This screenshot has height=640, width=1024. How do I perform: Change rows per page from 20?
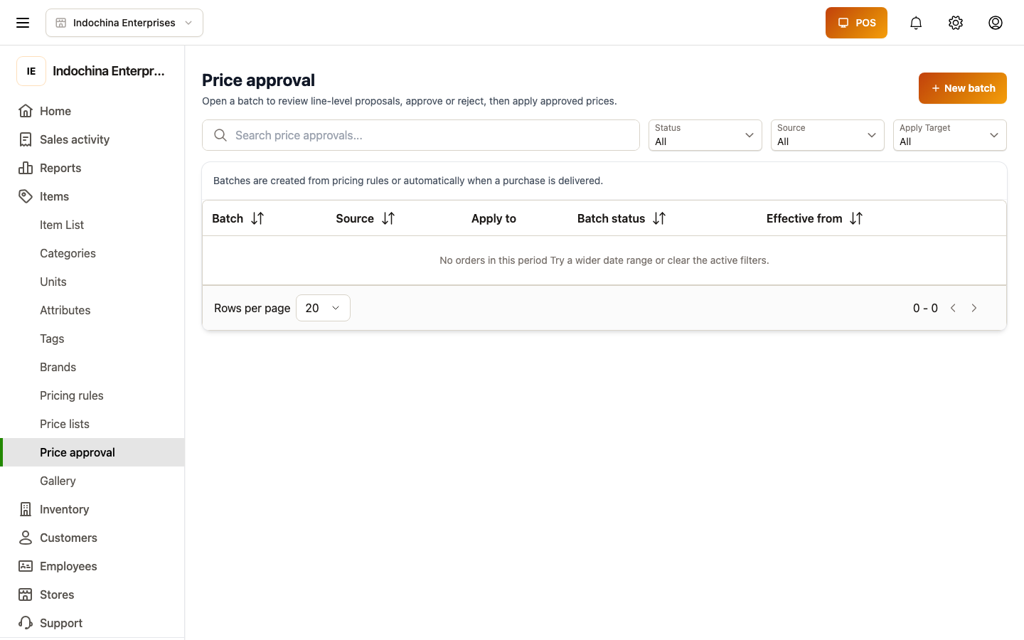(x=323, y=308)
